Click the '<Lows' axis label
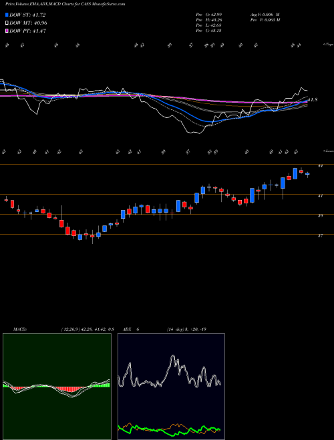The image size is (334, 440). pos(328,151)
